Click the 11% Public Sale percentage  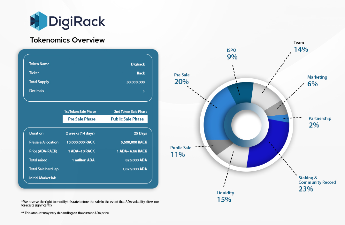coord(178,155)
